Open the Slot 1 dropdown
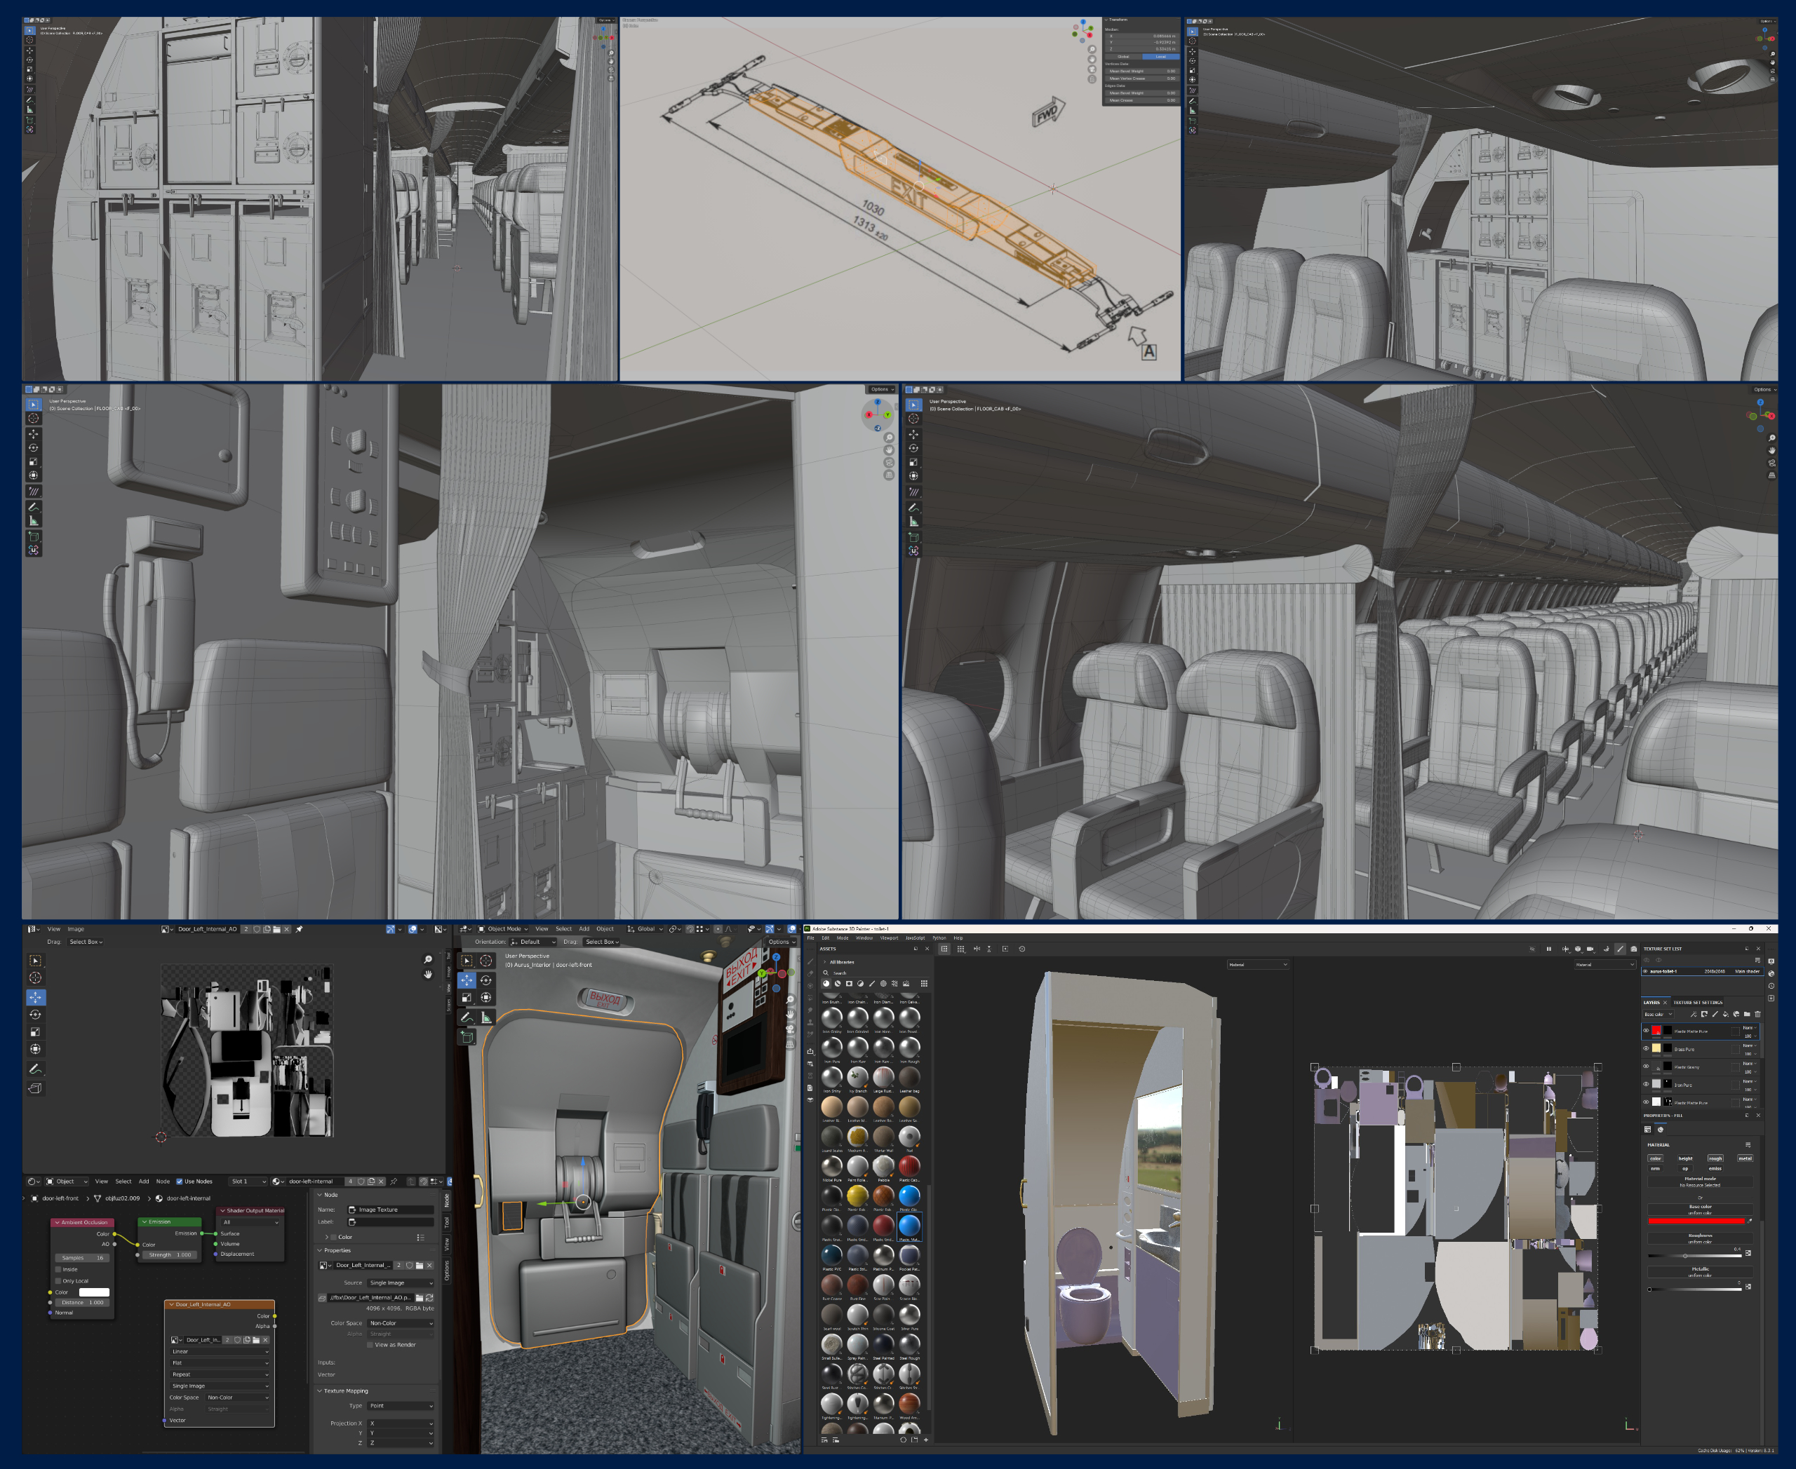The width and height of the screenshot is (1796, 1469). [248, 1182]
